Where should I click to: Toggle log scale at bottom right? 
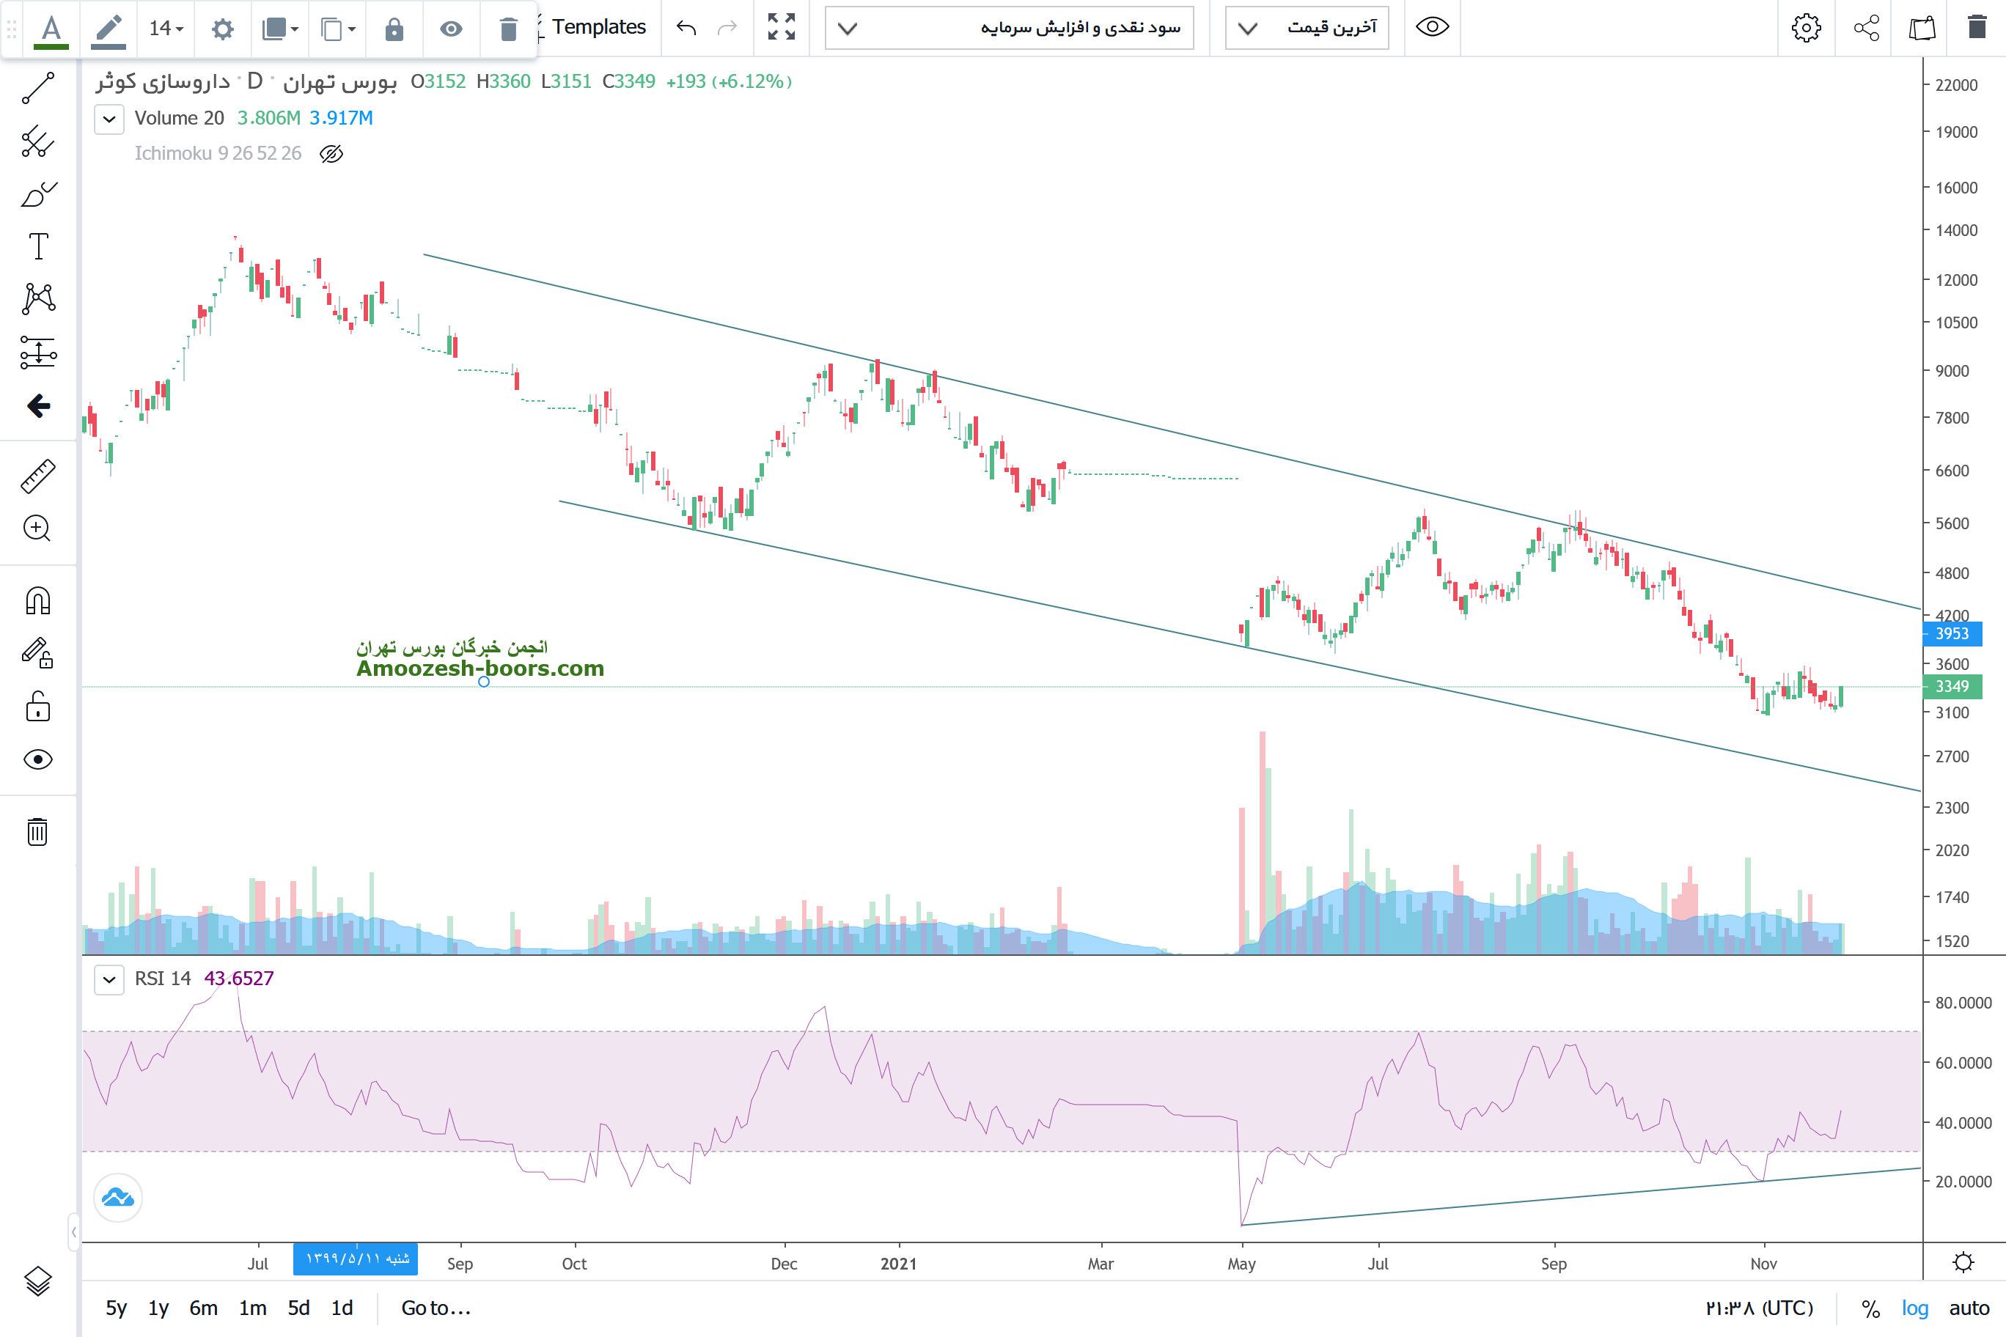coord(1914,1308)
